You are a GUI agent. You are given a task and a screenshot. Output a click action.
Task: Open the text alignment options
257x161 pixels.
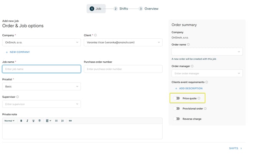[48, 121]
